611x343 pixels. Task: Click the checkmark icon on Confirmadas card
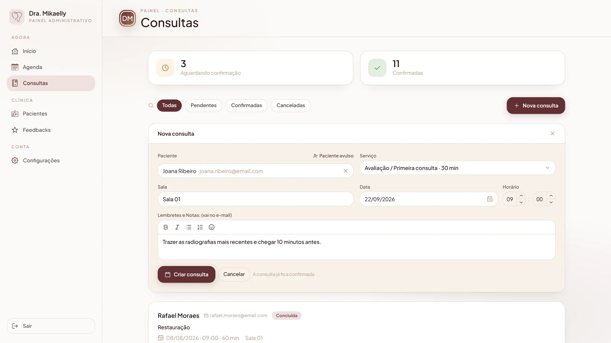tap(377, 68)
